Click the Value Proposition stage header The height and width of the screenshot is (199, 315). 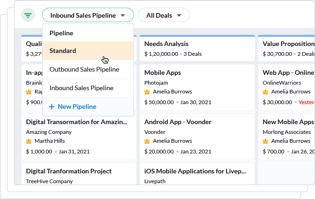pos(288,44)
